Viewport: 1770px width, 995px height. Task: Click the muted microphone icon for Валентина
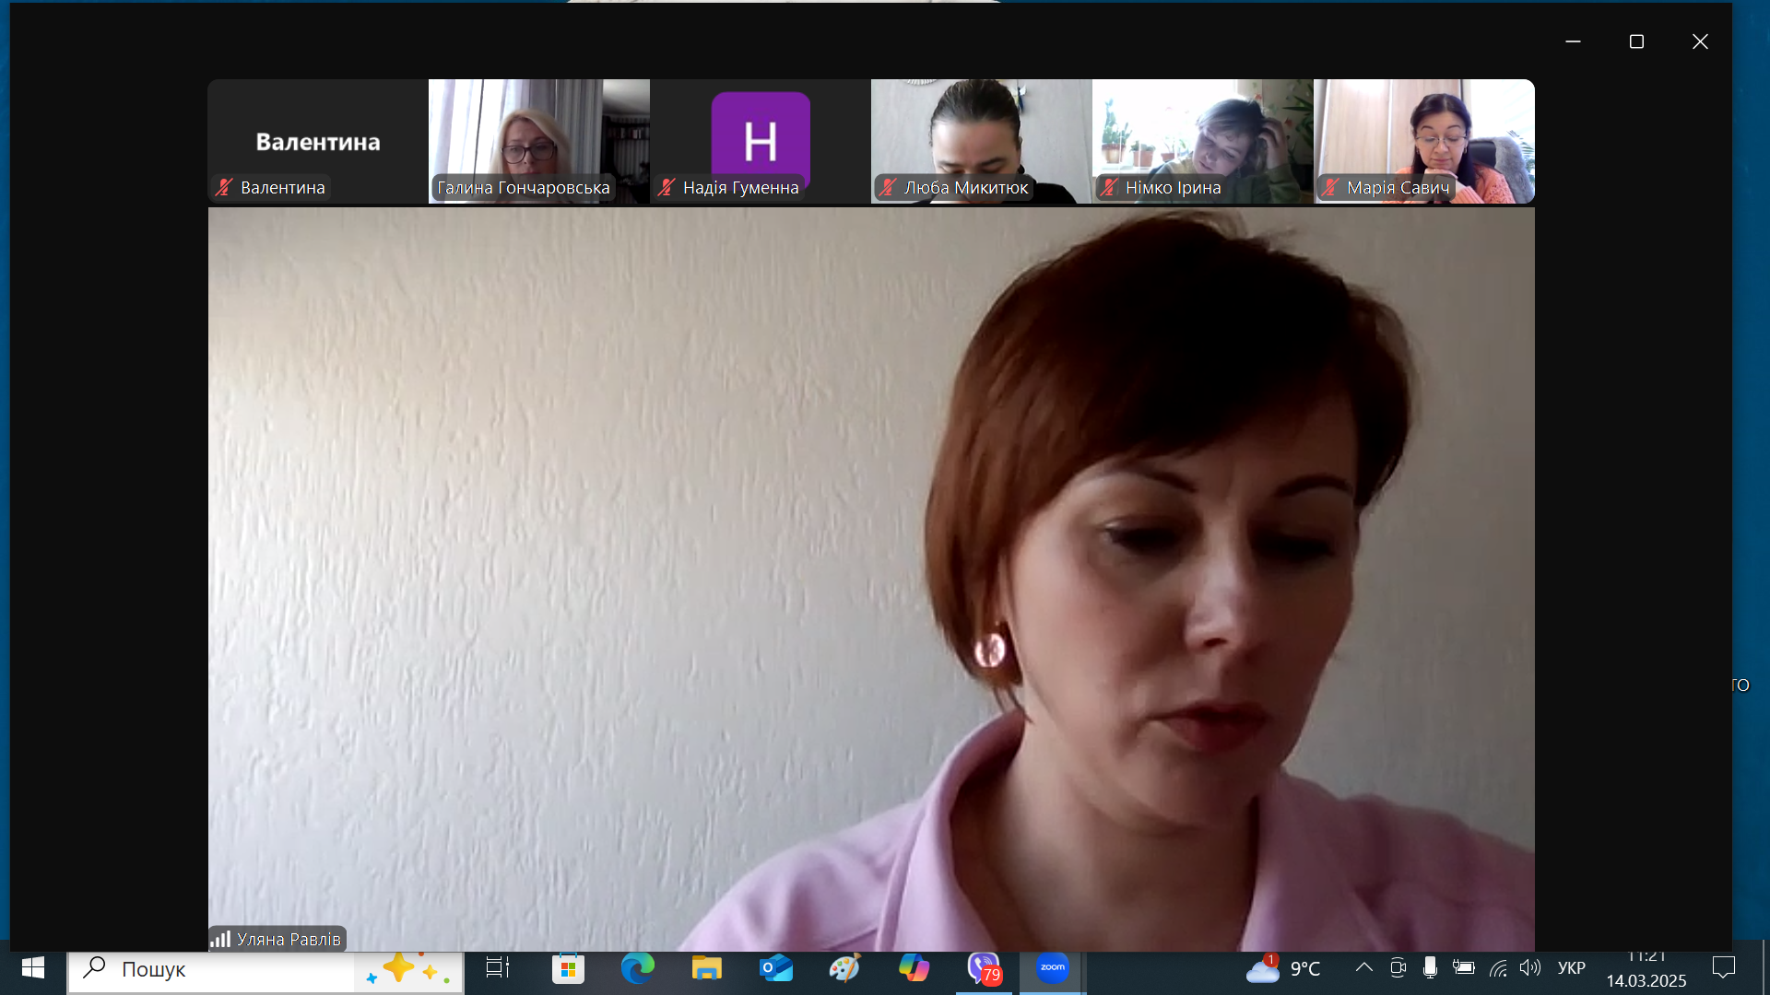point(224,188)
